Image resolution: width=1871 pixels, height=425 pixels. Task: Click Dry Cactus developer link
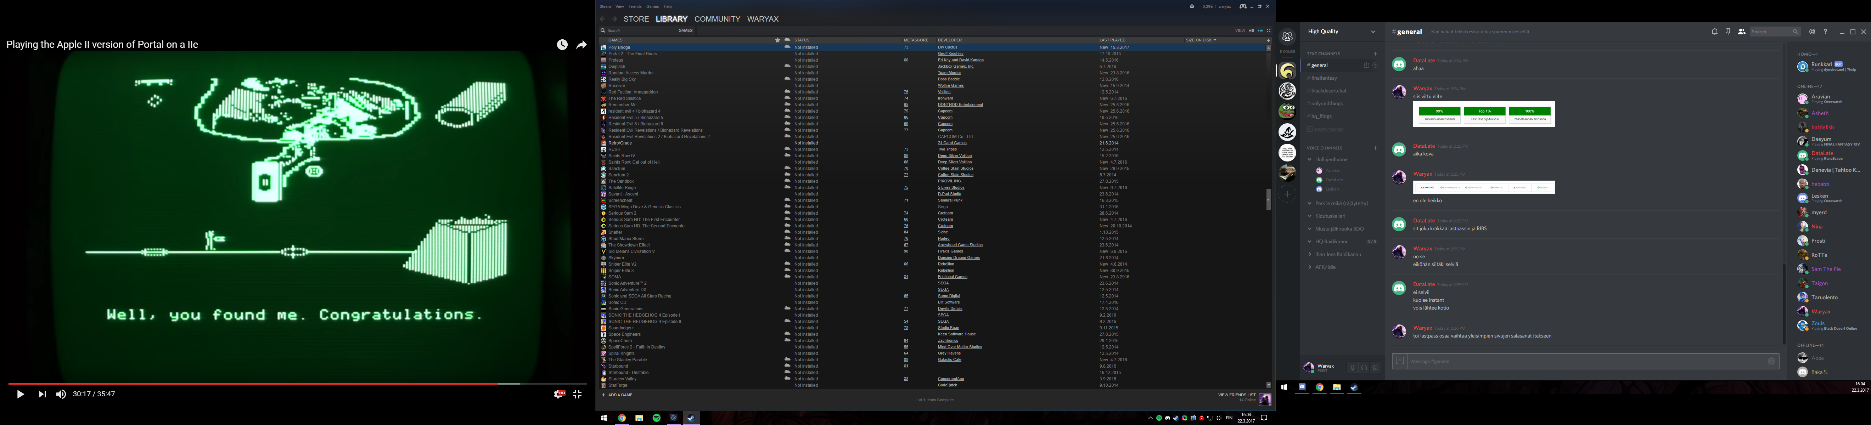click(947, 47)
